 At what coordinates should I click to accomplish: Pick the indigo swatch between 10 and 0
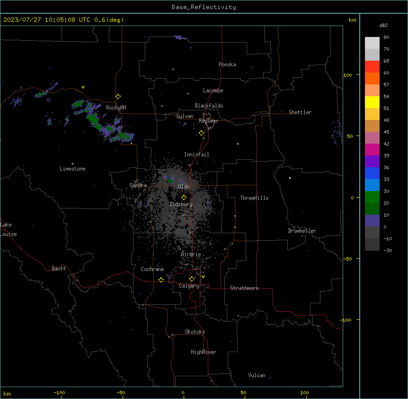[x=372, y=221]
